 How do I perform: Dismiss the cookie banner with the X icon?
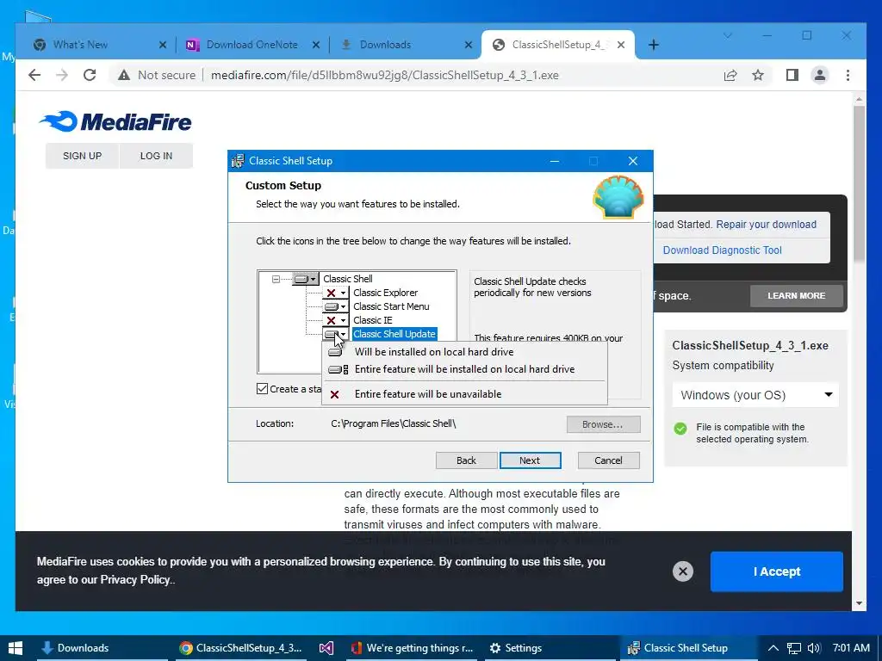(683, 571)
